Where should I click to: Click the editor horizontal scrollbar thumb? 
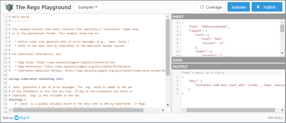78,110
